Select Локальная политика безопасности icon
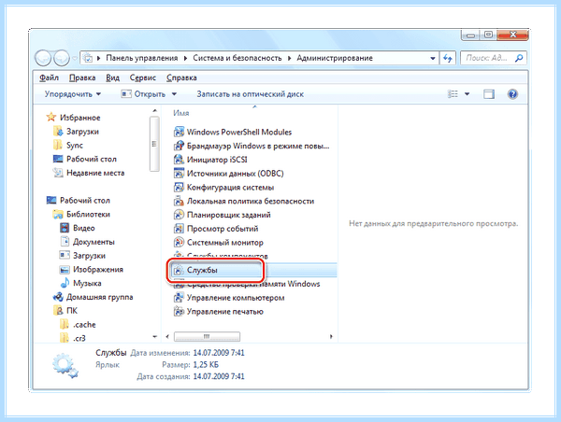This screenshot has width=561, height=422. tap(179, 201)
